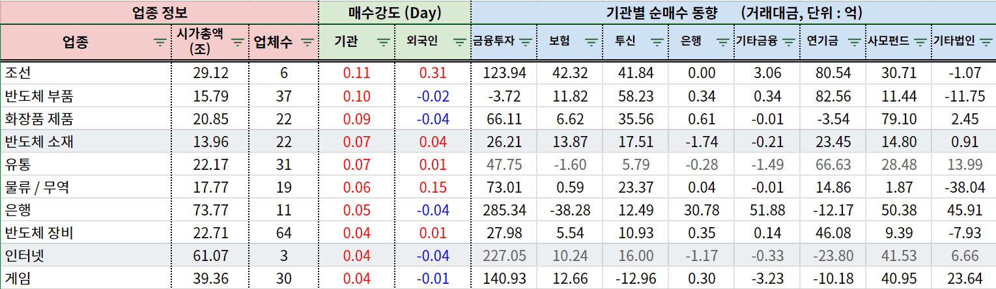Select the 업종 정보 header group
Image resolution: width=996 pixels, height=289 pixels.
160,12
